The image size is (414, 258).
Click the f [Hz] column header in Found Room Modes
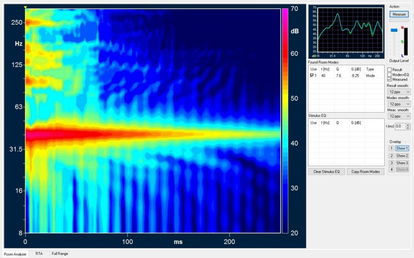click(324, 69)
